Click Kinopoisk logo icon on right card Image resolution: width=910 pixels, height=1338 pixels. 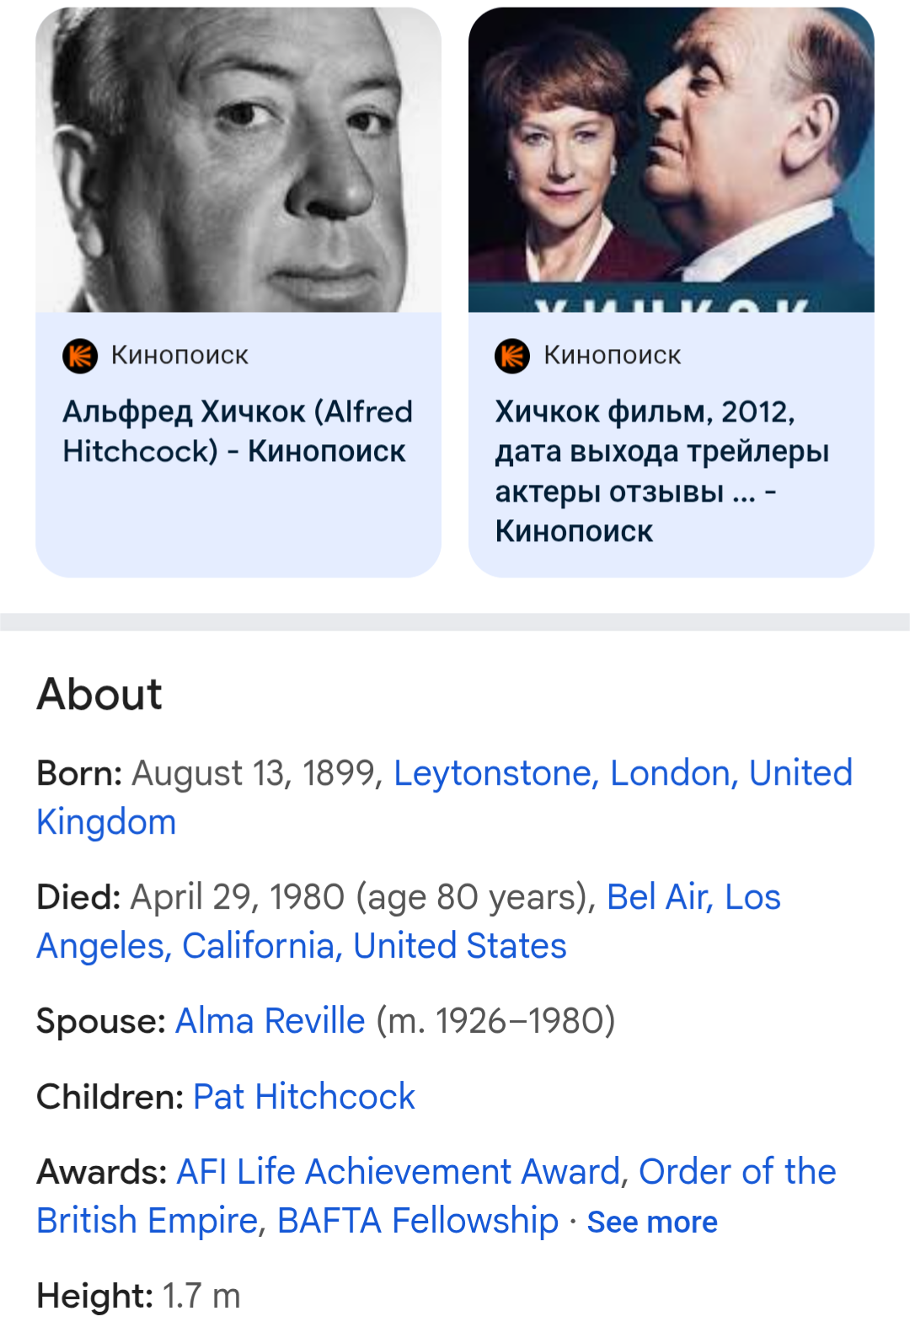512,356
